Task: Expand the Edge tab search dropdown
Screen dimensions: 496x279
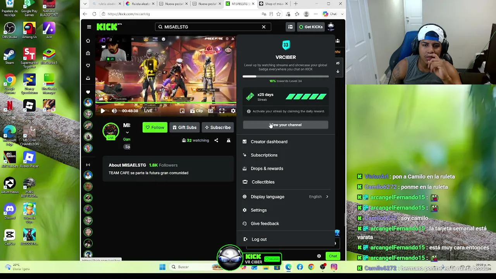Action: coord(85,4)
